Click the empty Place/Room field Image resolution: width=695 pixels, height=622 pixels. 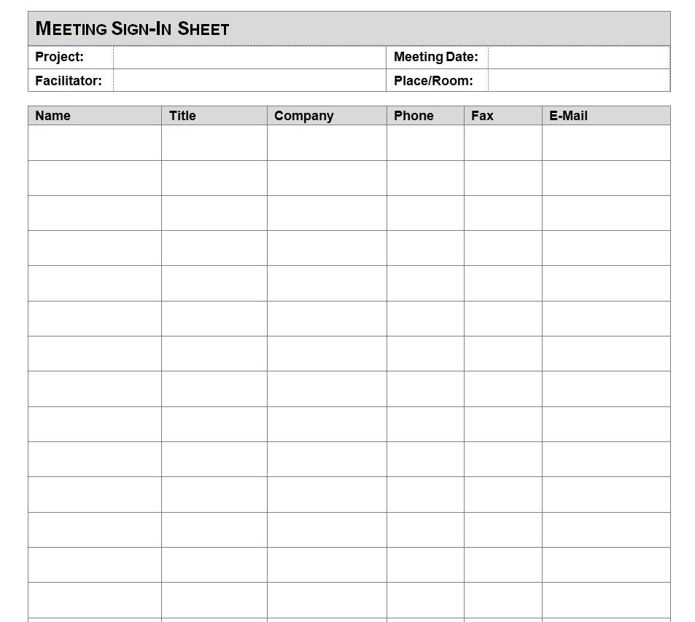click(578, 81)
